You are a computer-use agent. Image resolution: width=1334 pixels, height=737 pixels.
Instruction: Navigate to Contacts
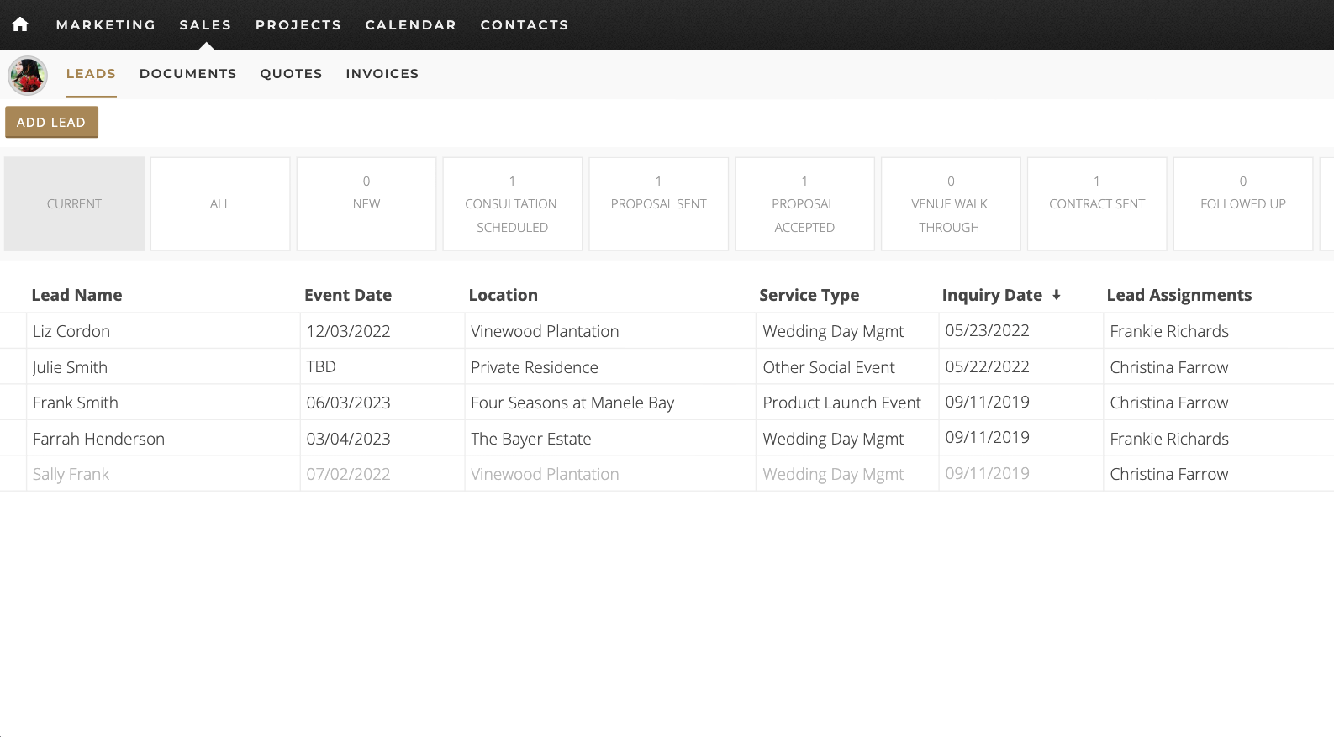click(x=524, y=24)
